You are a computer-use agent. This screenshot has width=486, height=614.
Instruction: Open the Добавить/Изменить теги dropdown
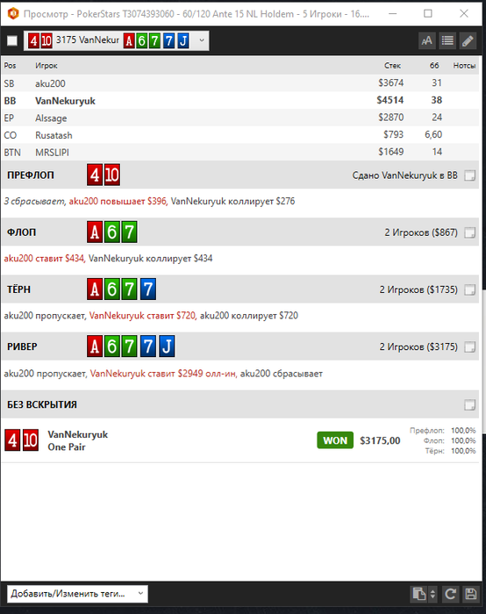pyautogui.click(x=77, y=594)
